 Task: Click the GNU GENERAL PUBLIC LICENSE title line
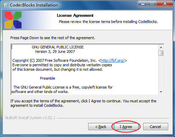58,47
